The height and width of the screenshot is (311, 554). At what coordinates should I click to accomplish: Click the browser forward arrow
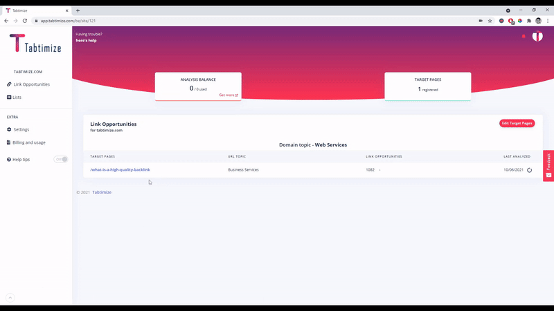[x=15, y=21]
